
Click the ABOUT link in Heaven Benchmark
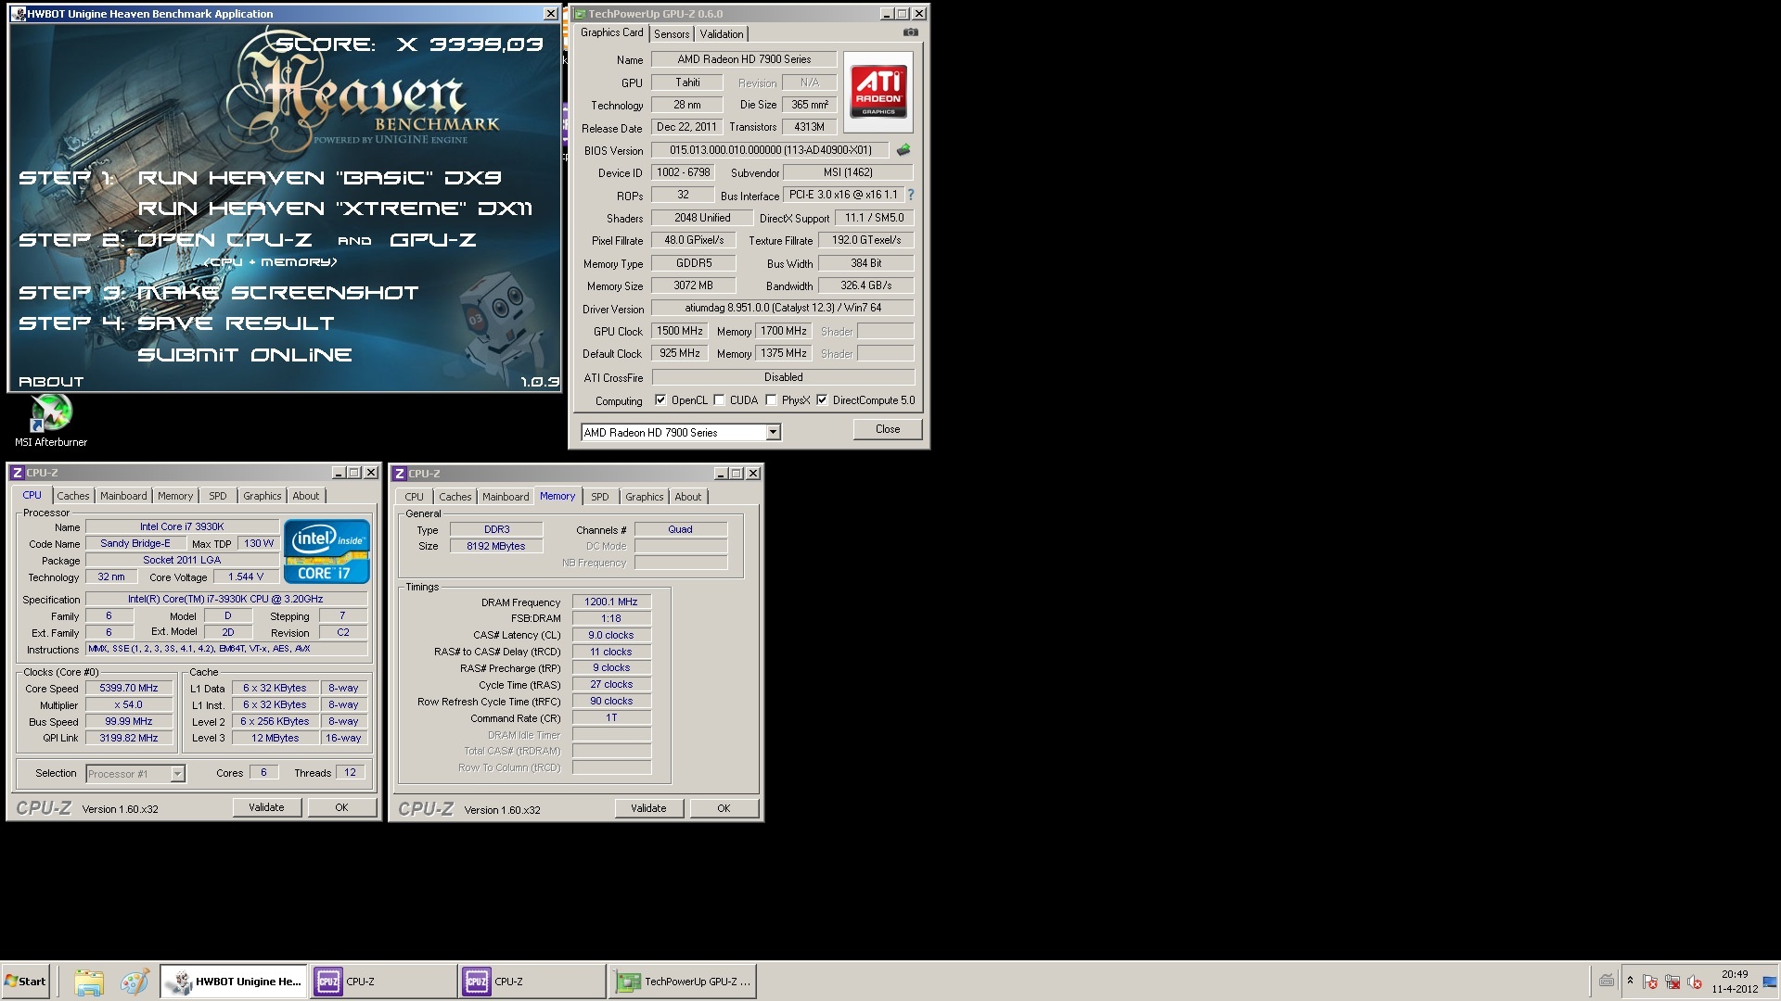pos(51,381)
